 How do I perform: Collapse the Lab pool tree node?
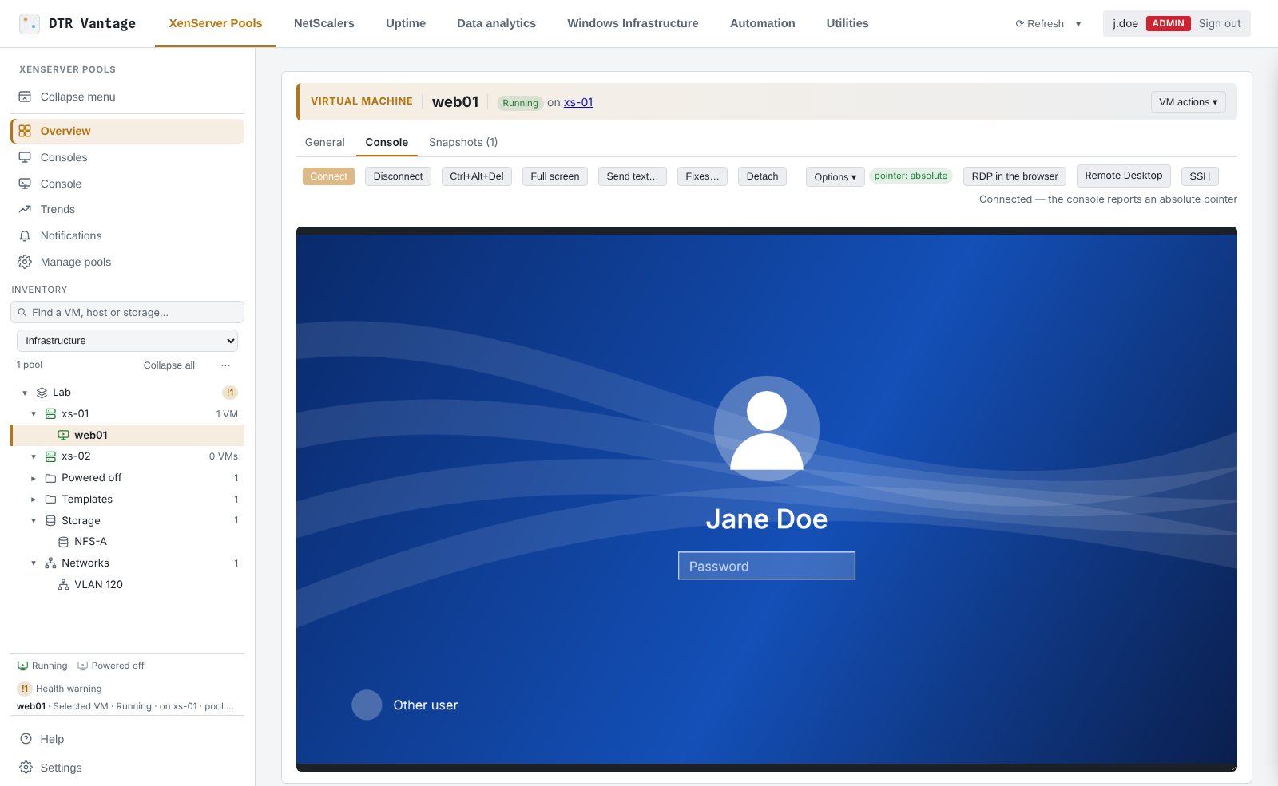coord(25,393)
